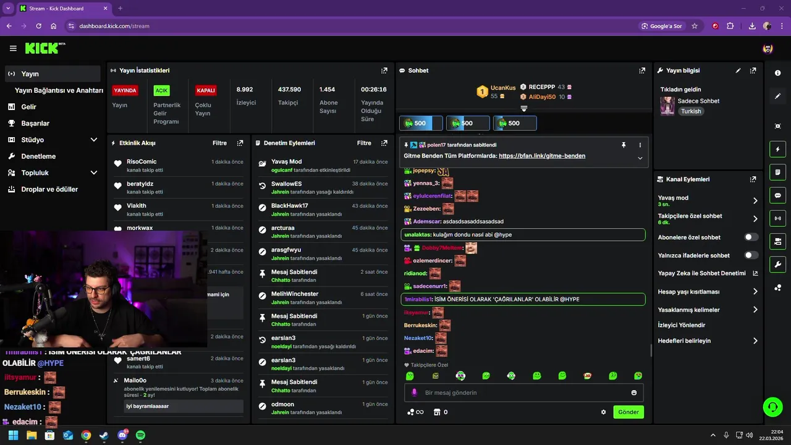Click Google'a Sor in address bar
This screenshot has height=445, width=791.
(x=661, y=26)
